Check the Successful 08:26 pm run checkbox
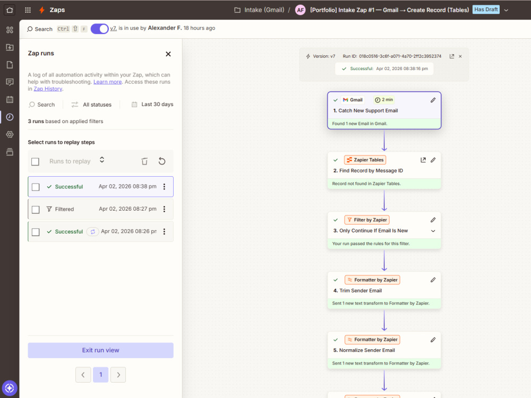 (36, 232)
